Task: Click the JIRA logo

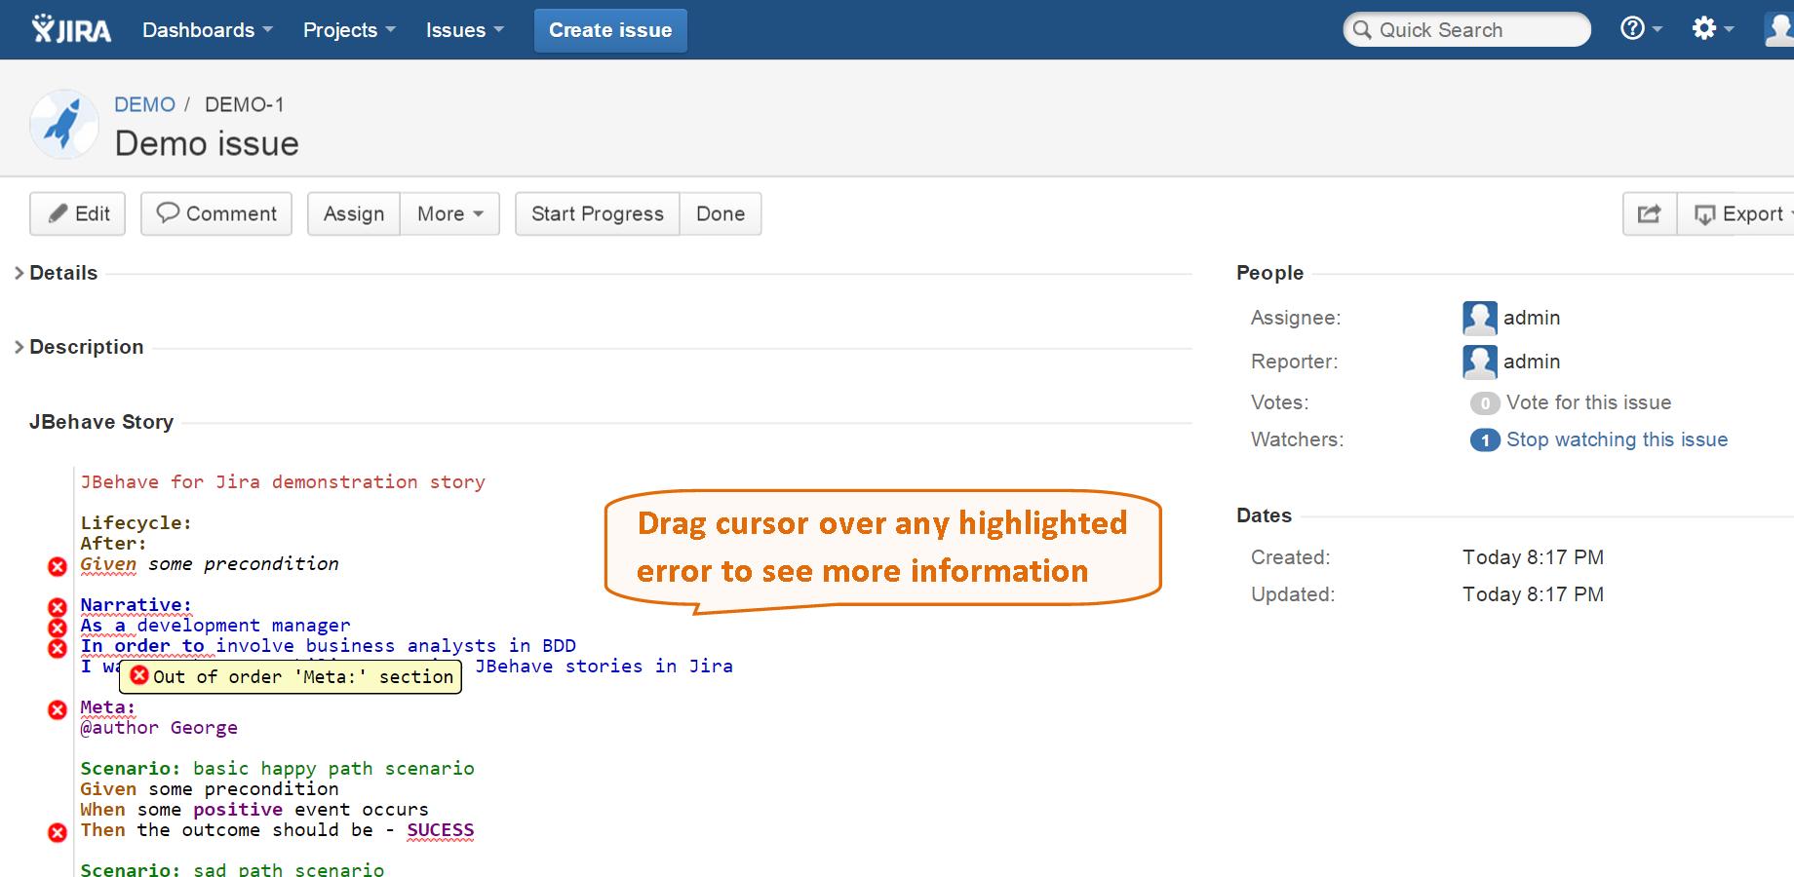Action: coord(71,29)
